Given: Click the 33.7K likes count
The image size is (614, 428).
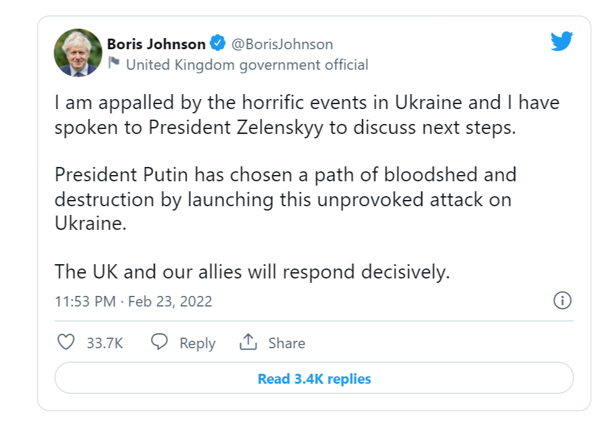Looking at the screenshot, I should pos(105,343).
